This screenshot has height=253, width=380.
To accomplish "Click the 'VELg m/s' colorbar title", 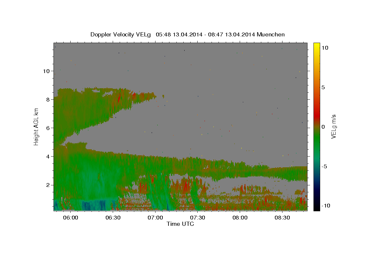I will (x=334, y=127).
